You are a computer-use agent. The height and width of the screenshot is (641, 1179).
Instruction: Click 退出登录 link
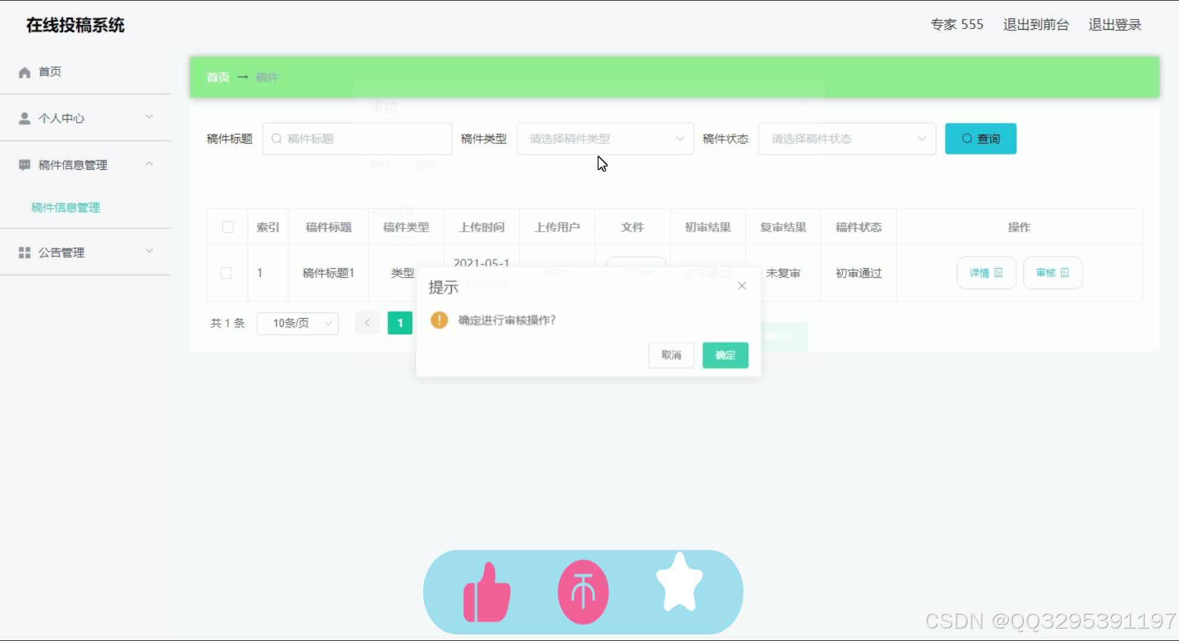(x=1115, y=25)
